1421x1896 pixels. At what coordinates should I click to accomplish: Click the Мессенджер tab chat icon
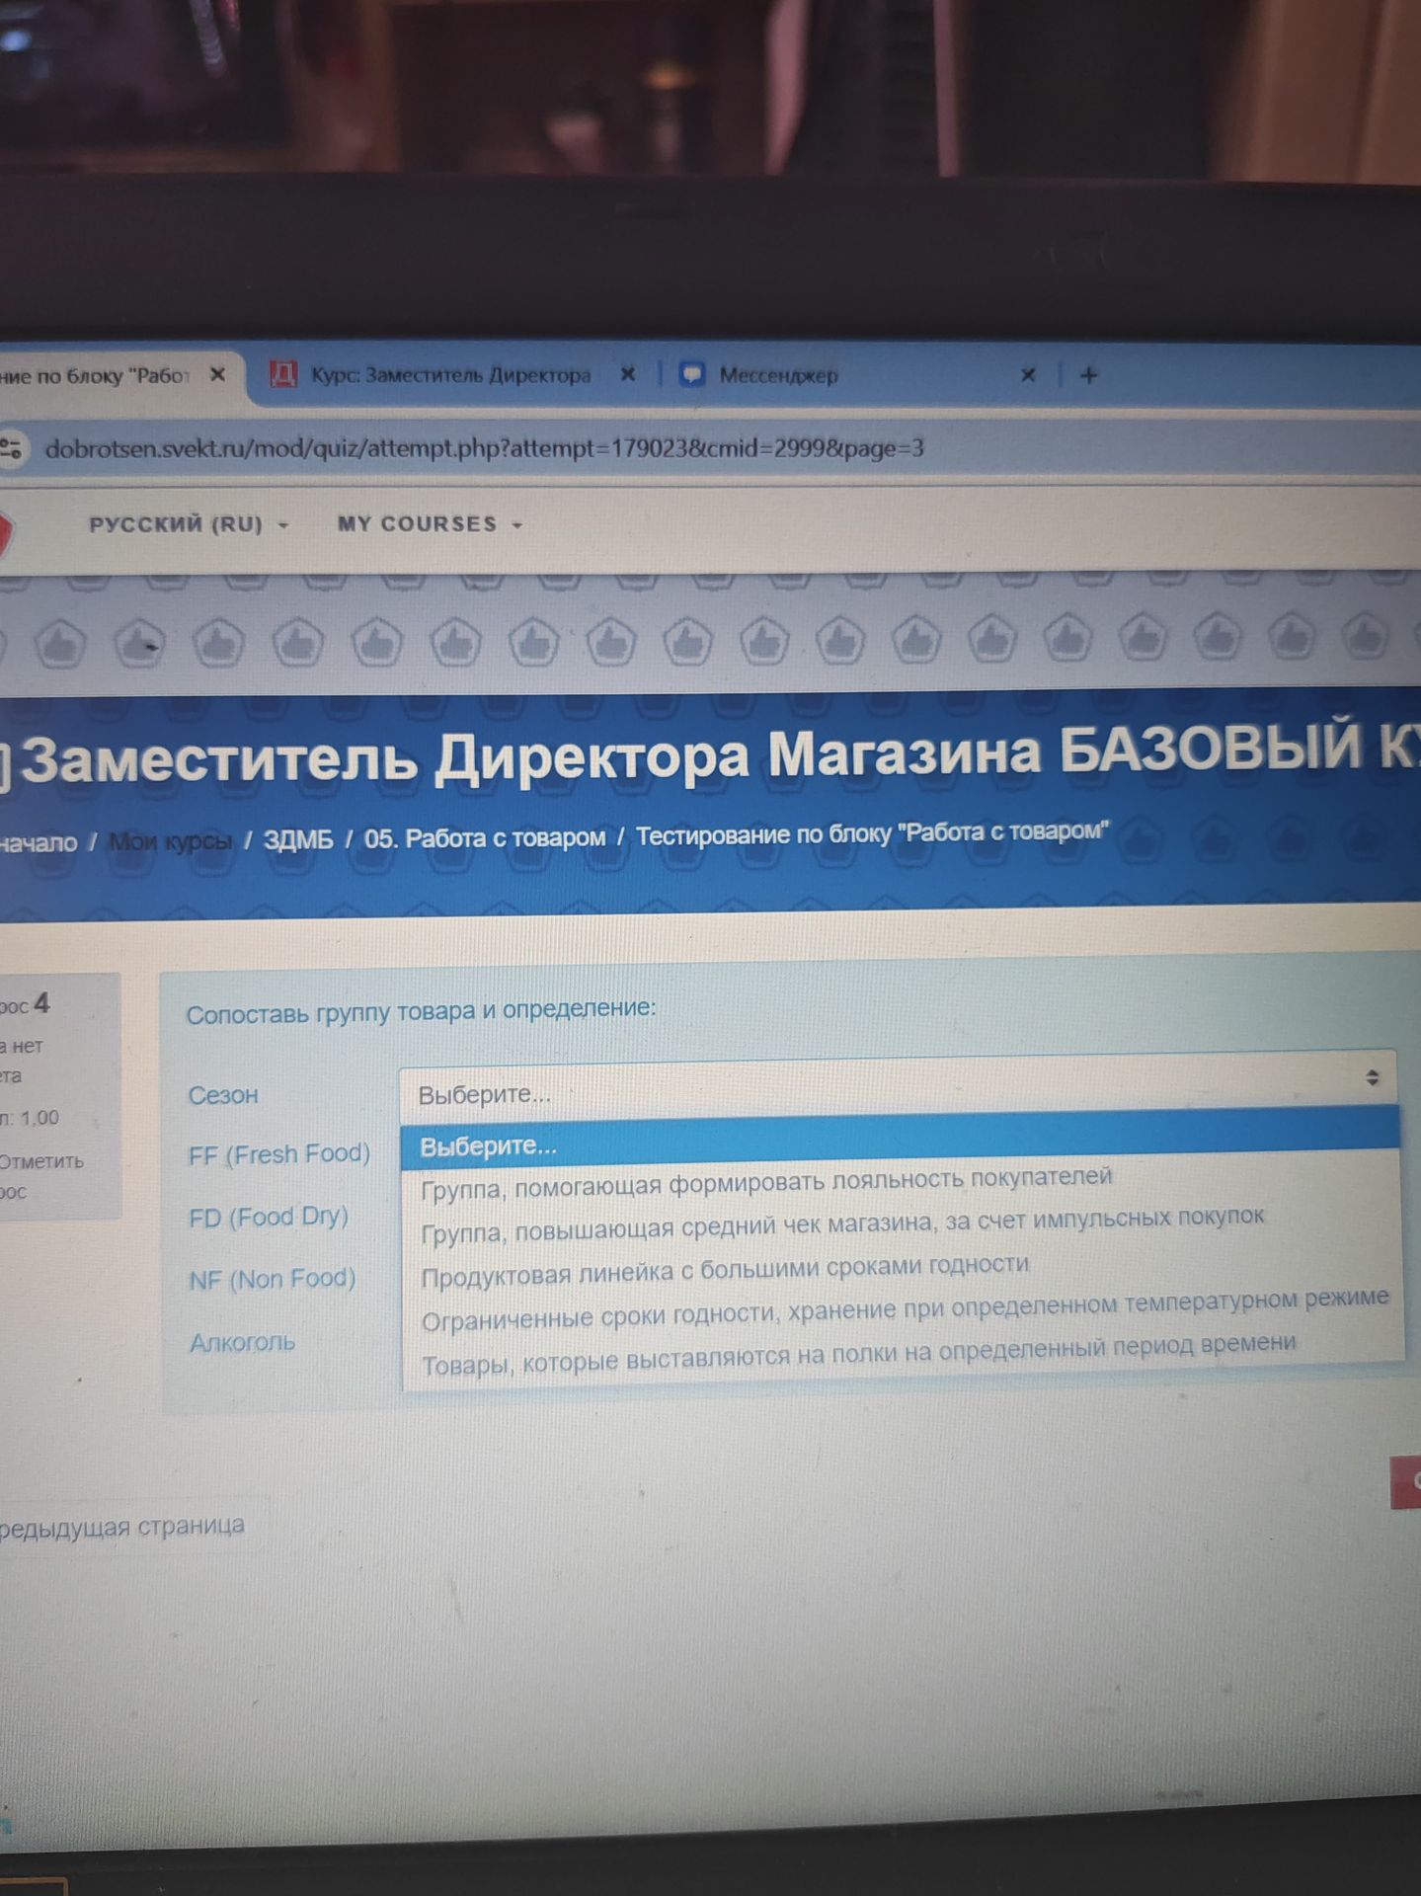point(693,374)
